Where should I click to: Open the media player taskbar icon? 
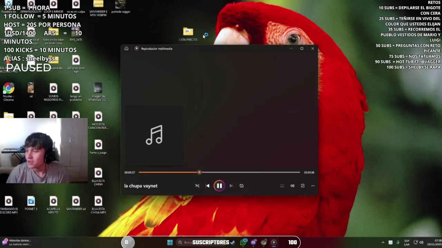(274, 242)
